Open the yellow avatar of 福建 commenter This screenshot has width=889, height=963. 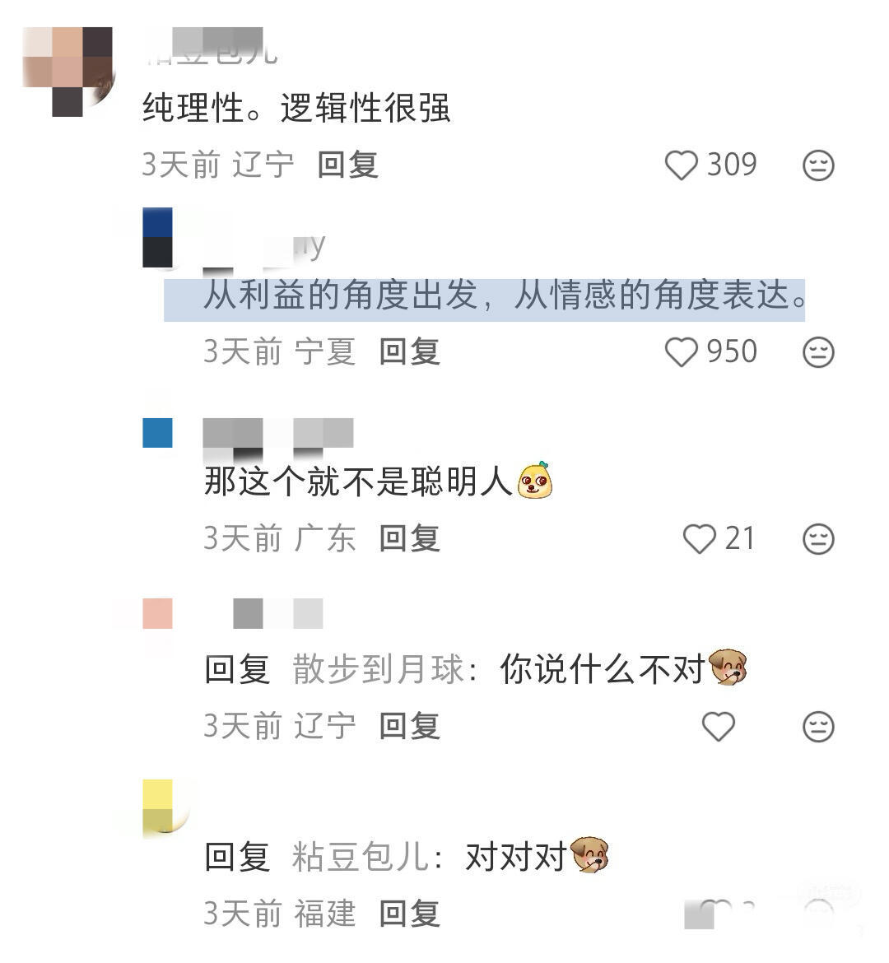click(x=159, y=809)
